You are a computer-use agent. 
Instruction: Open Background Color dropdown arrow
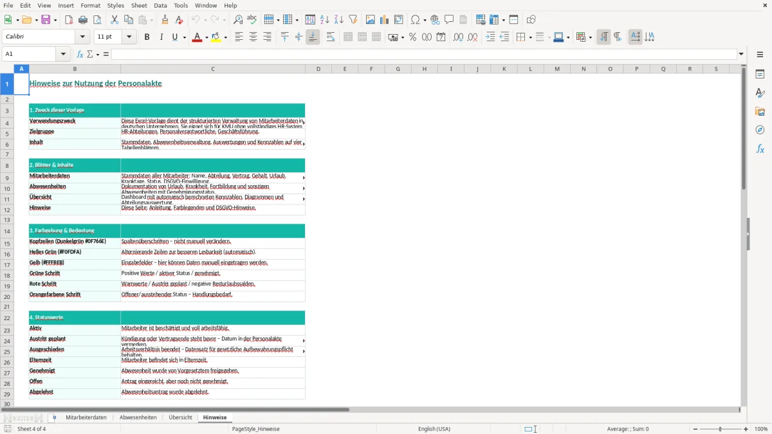point(225,37)
